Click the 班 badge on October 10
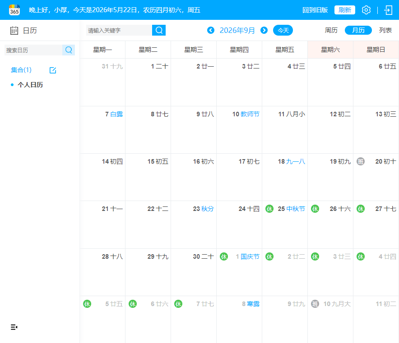The width and height of the screenshot is (399, 343). [315, 304]
